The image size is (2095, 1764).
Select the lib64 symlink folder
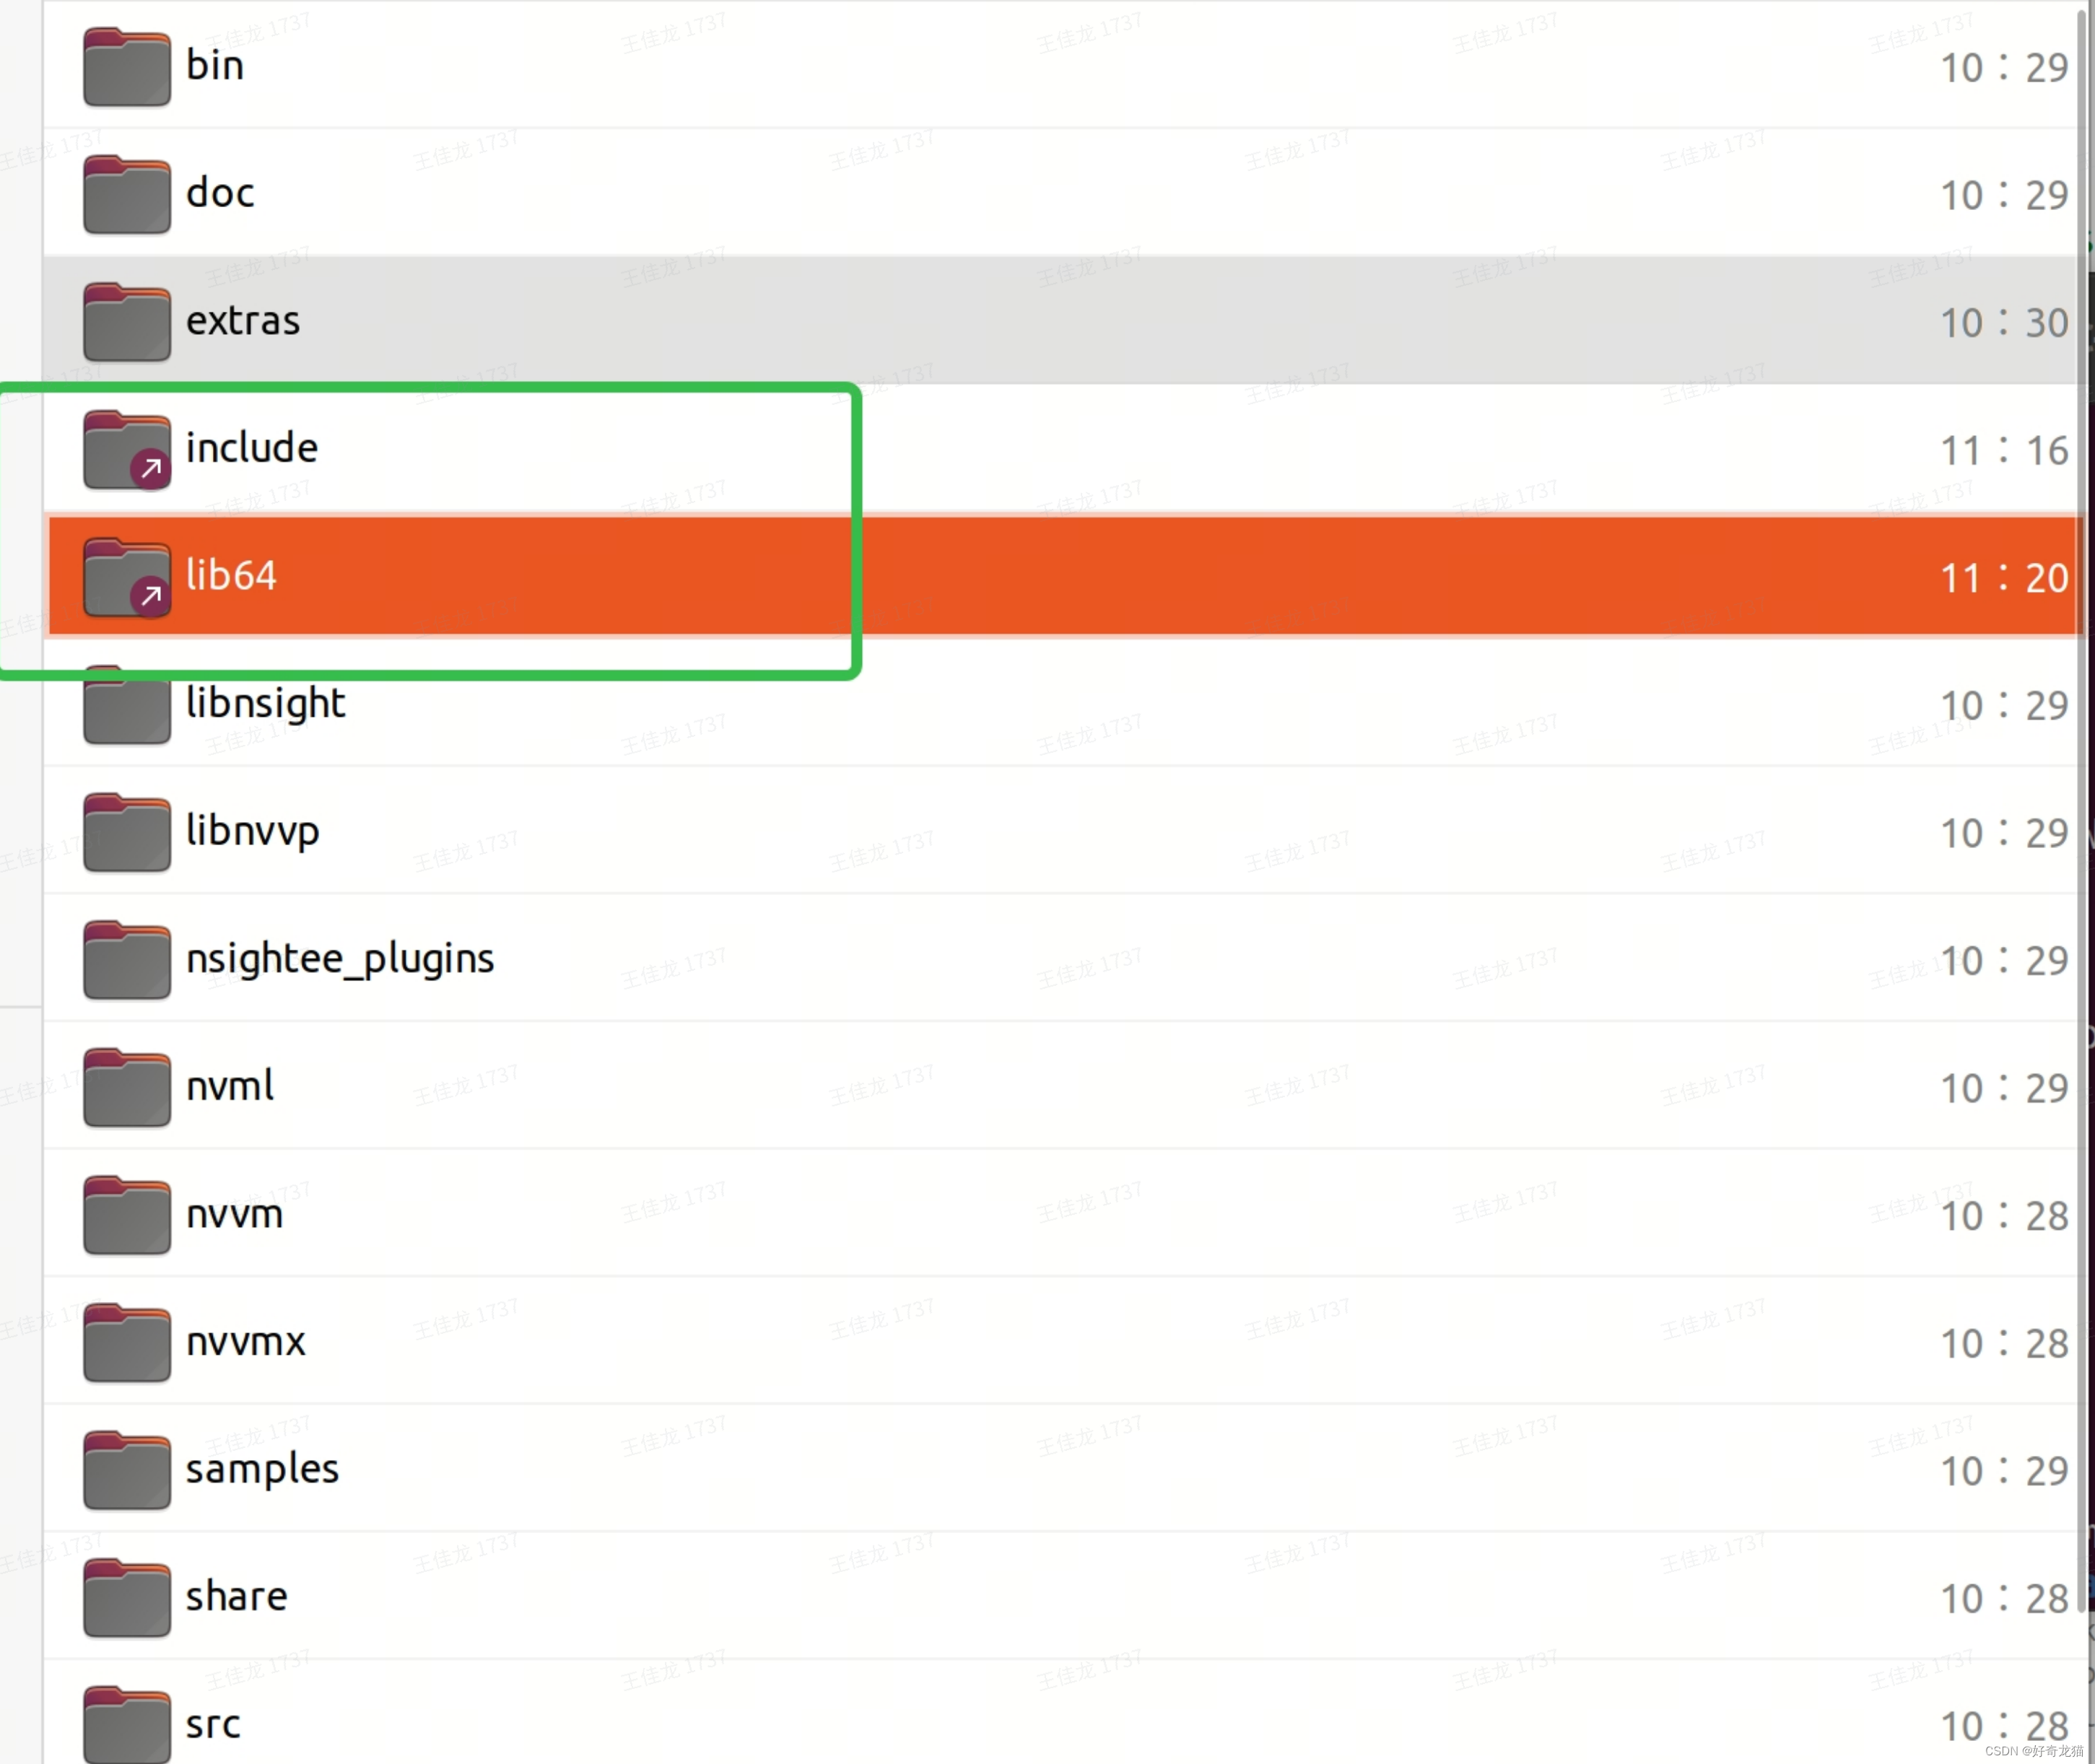click(227, 574)
